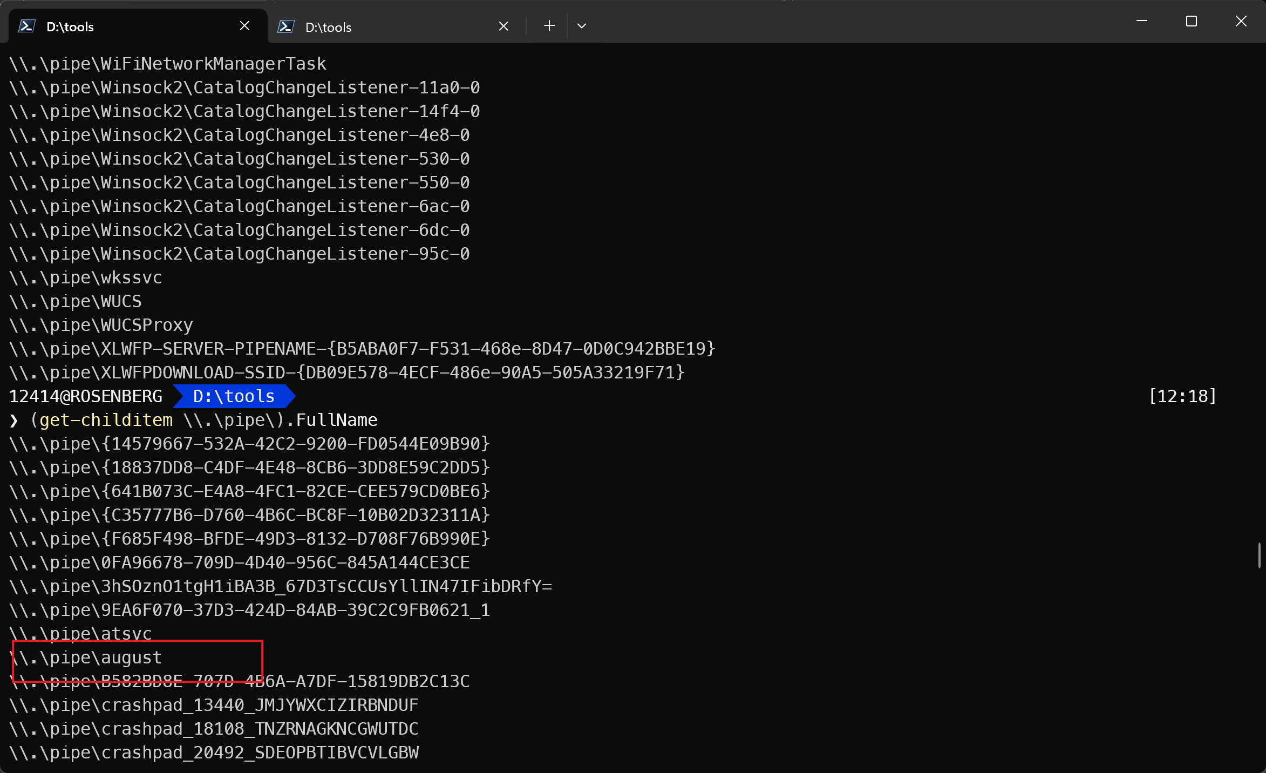Viewport: 1266px width, 773px height.
Task: Click the 12414@ROSENBERG prompt text
Action: pyautogui.click(x=86, y=396)
